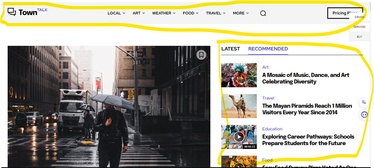Screen dimensions: 374x168
Task: Play the Education video thumbnail
Action: [239, 137]
